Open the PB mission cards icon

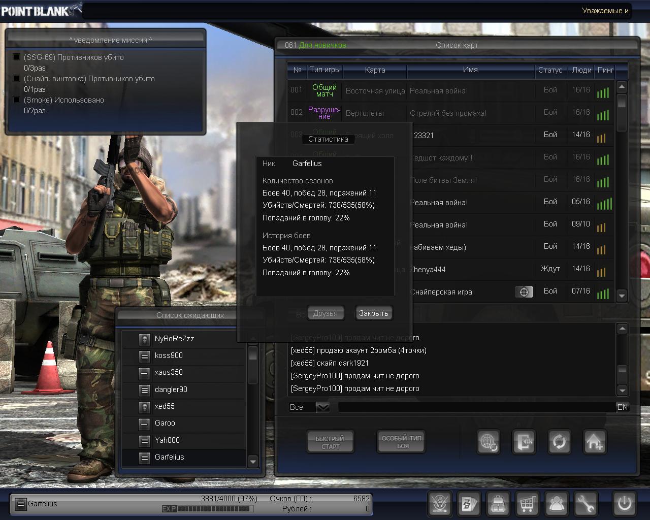pyautogui.click(x=469, y=503)
